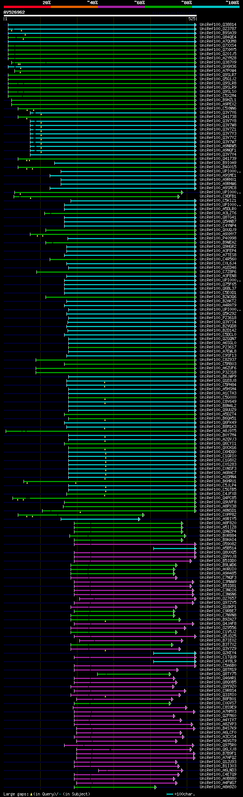The width and height of the screenshot is (243, 797).
Task: Click the Large gaps legend text
Action: pyautogui.click(x=47, y=794)
